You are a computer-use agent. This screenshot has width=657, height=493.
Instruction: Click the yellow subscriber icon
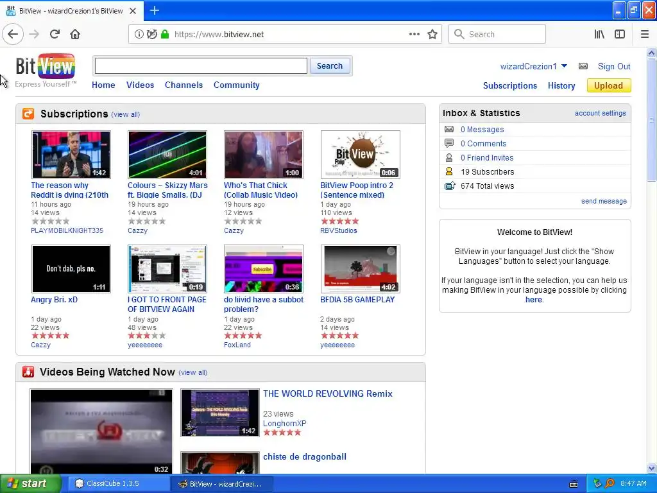(449, 171)
